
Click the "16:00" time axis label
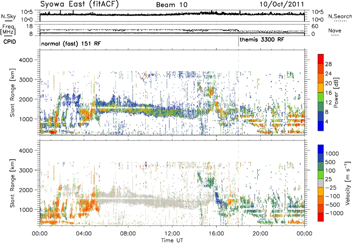216,234
